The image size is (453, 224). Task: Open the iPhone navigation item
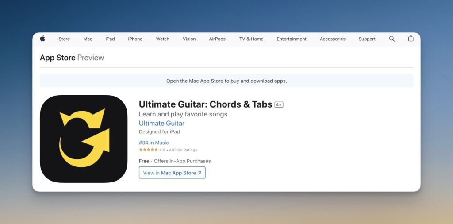[135, 39]
